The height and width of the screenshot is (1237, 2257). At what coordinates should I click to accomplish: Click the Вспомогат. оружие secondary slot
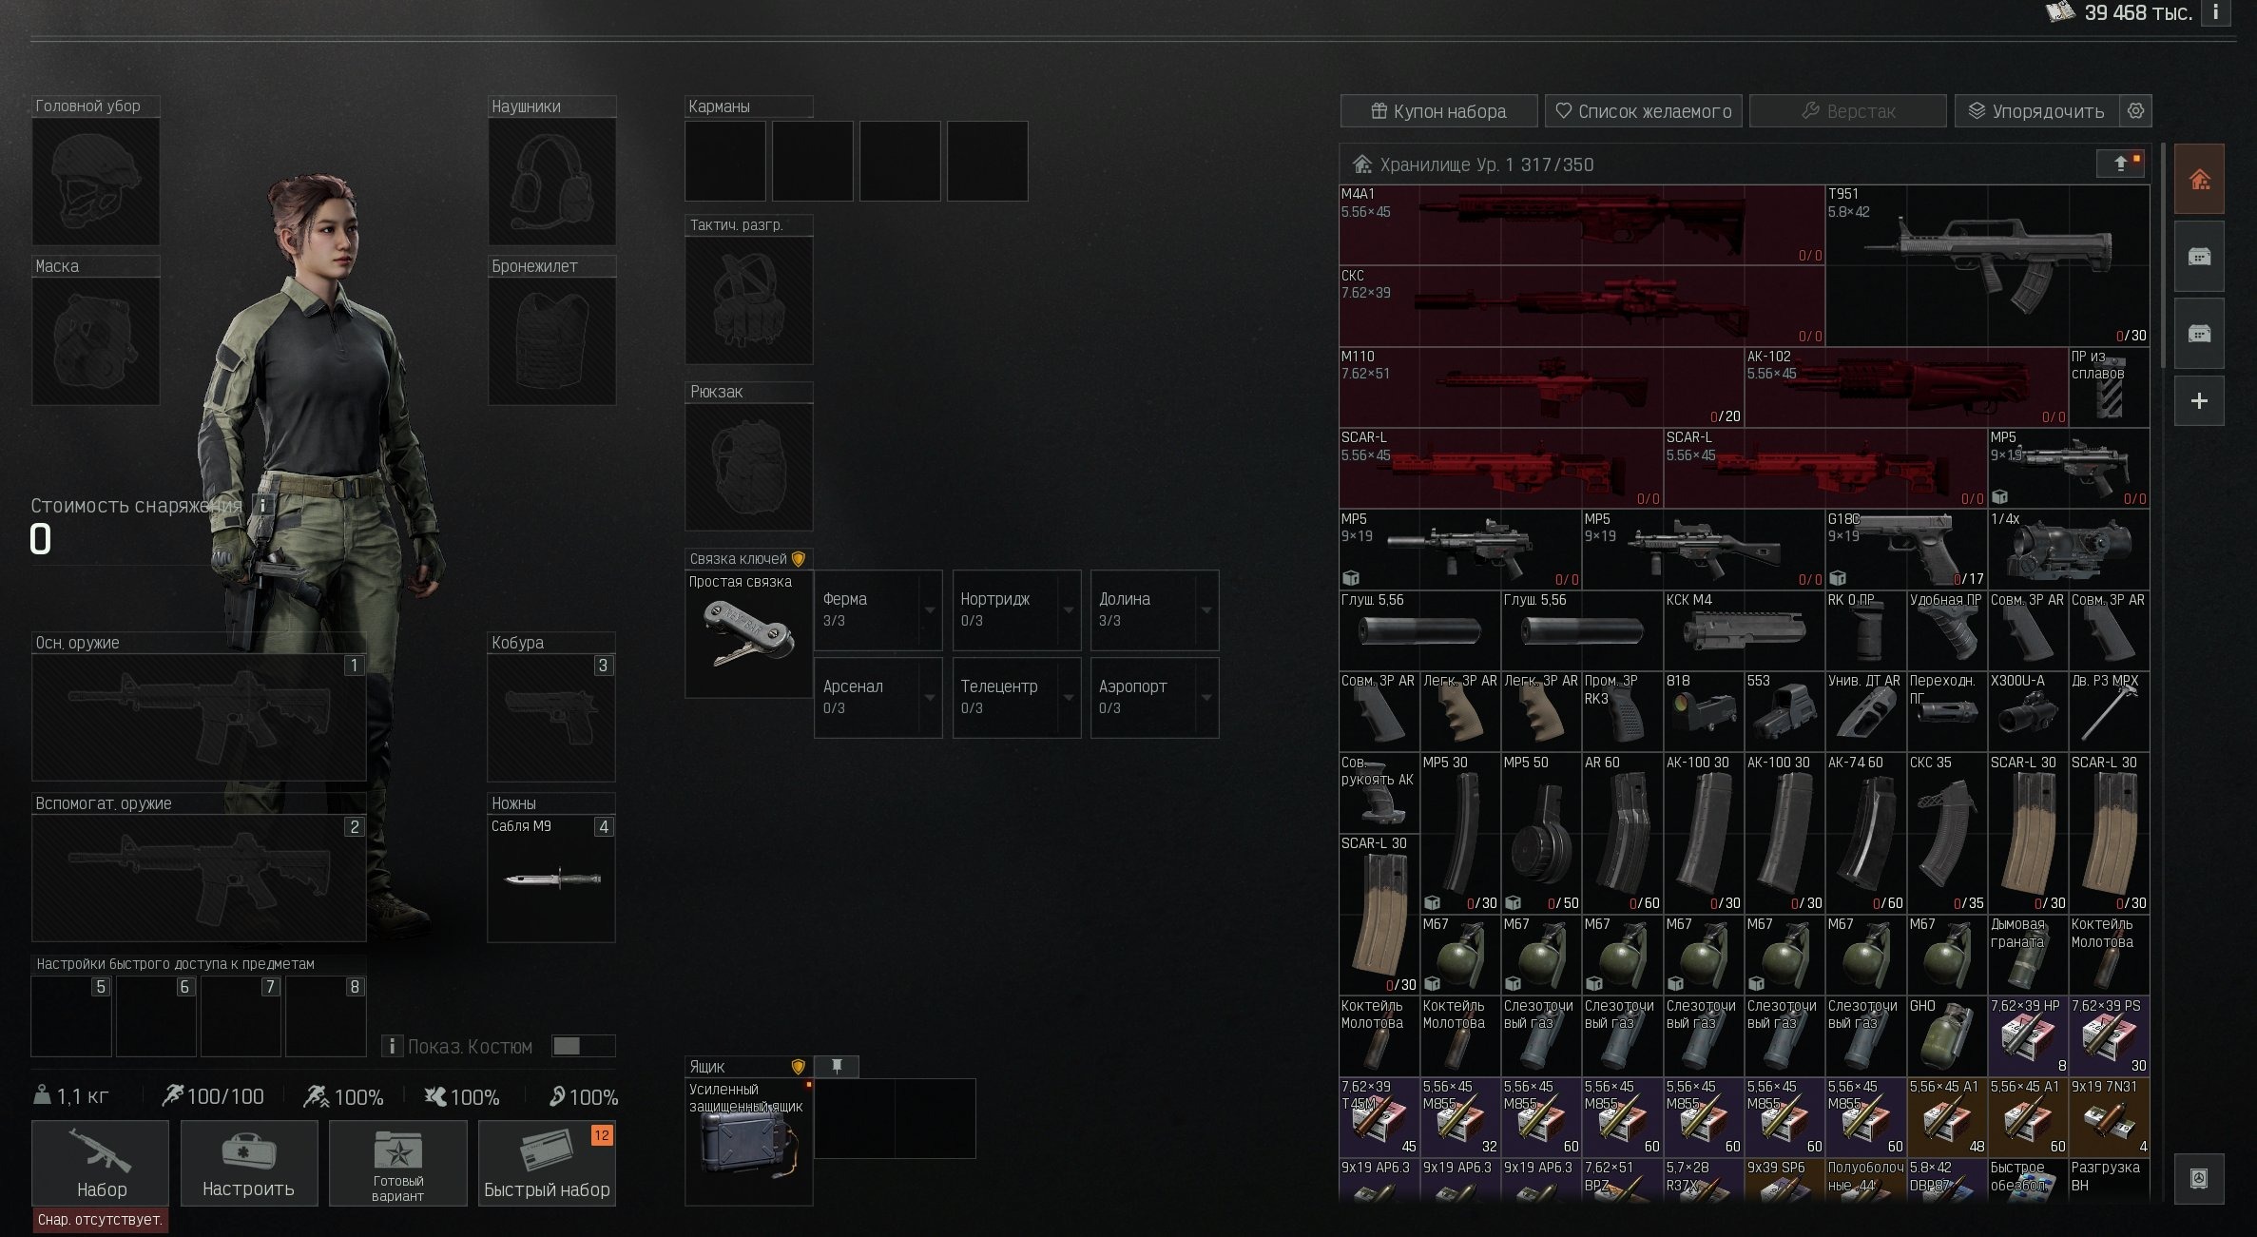click(x=199, y=879)
